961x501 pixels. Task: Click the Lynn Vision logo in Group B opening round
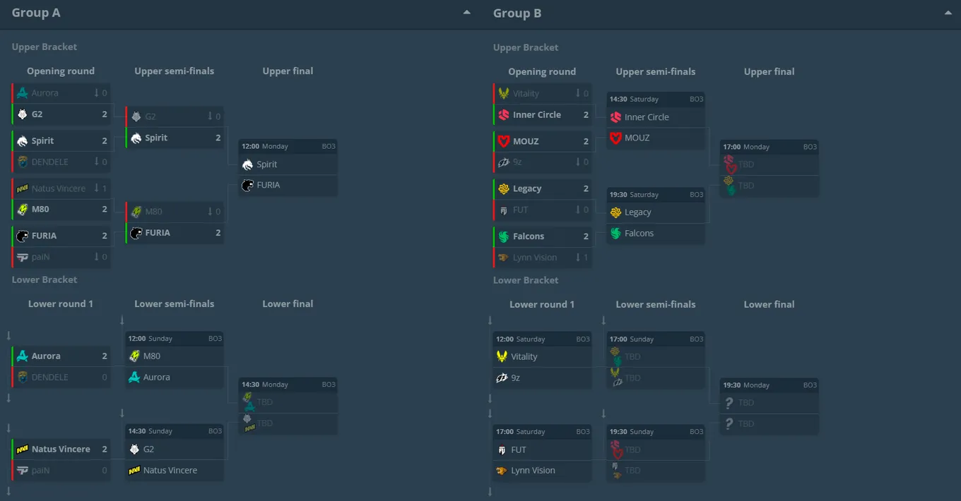click(x=503, y=258)
